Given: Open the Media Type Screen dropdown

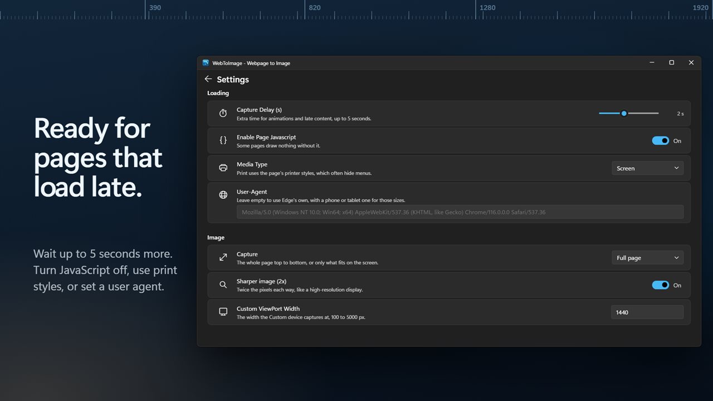Looking at the screenshot, I should [x=647, y=168].
